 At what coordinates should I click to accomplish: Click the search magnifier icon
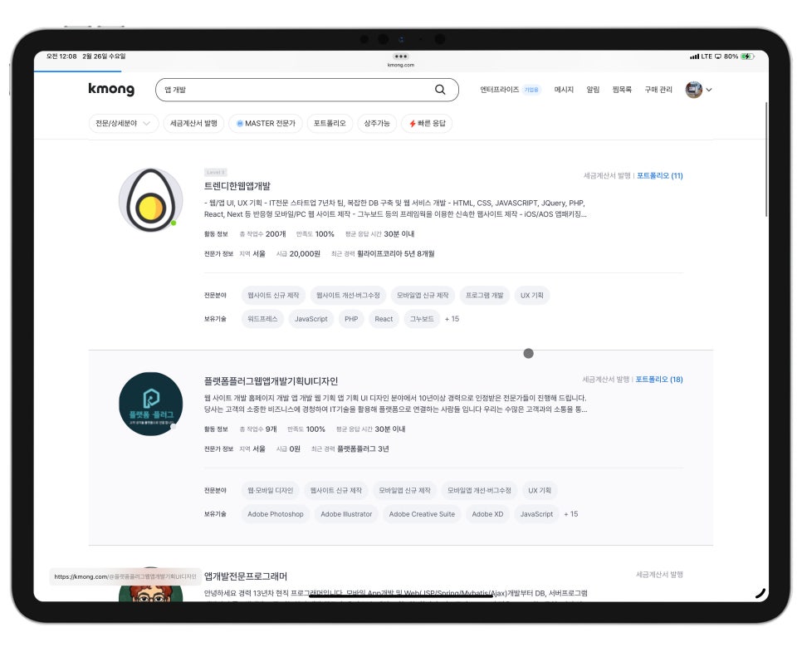440,90
